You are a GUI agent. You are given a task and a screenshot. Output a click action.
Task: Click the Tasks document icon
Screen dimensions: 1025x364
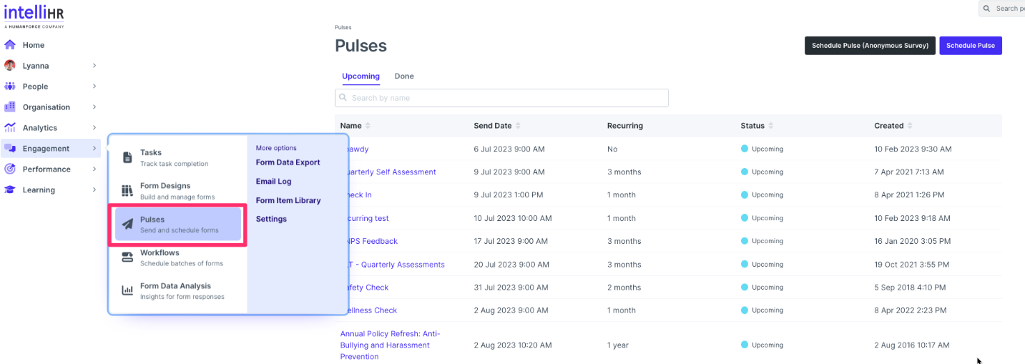[x=127, y=157]
